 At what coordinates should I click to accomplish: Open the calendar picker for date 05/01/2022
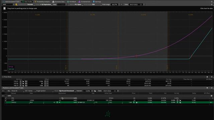coord(115,91)
